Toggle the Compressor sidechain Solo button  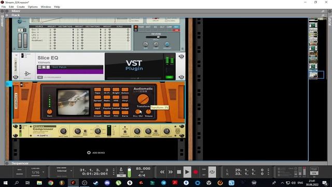click(x=125, y=131)
